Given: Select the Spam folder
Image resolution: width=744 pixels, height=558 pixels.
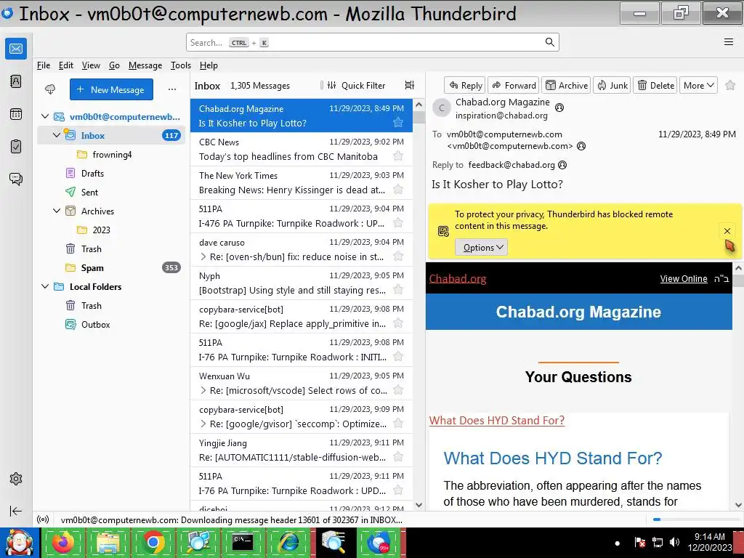Looking at the screenshot, I should tap(111, 267).
